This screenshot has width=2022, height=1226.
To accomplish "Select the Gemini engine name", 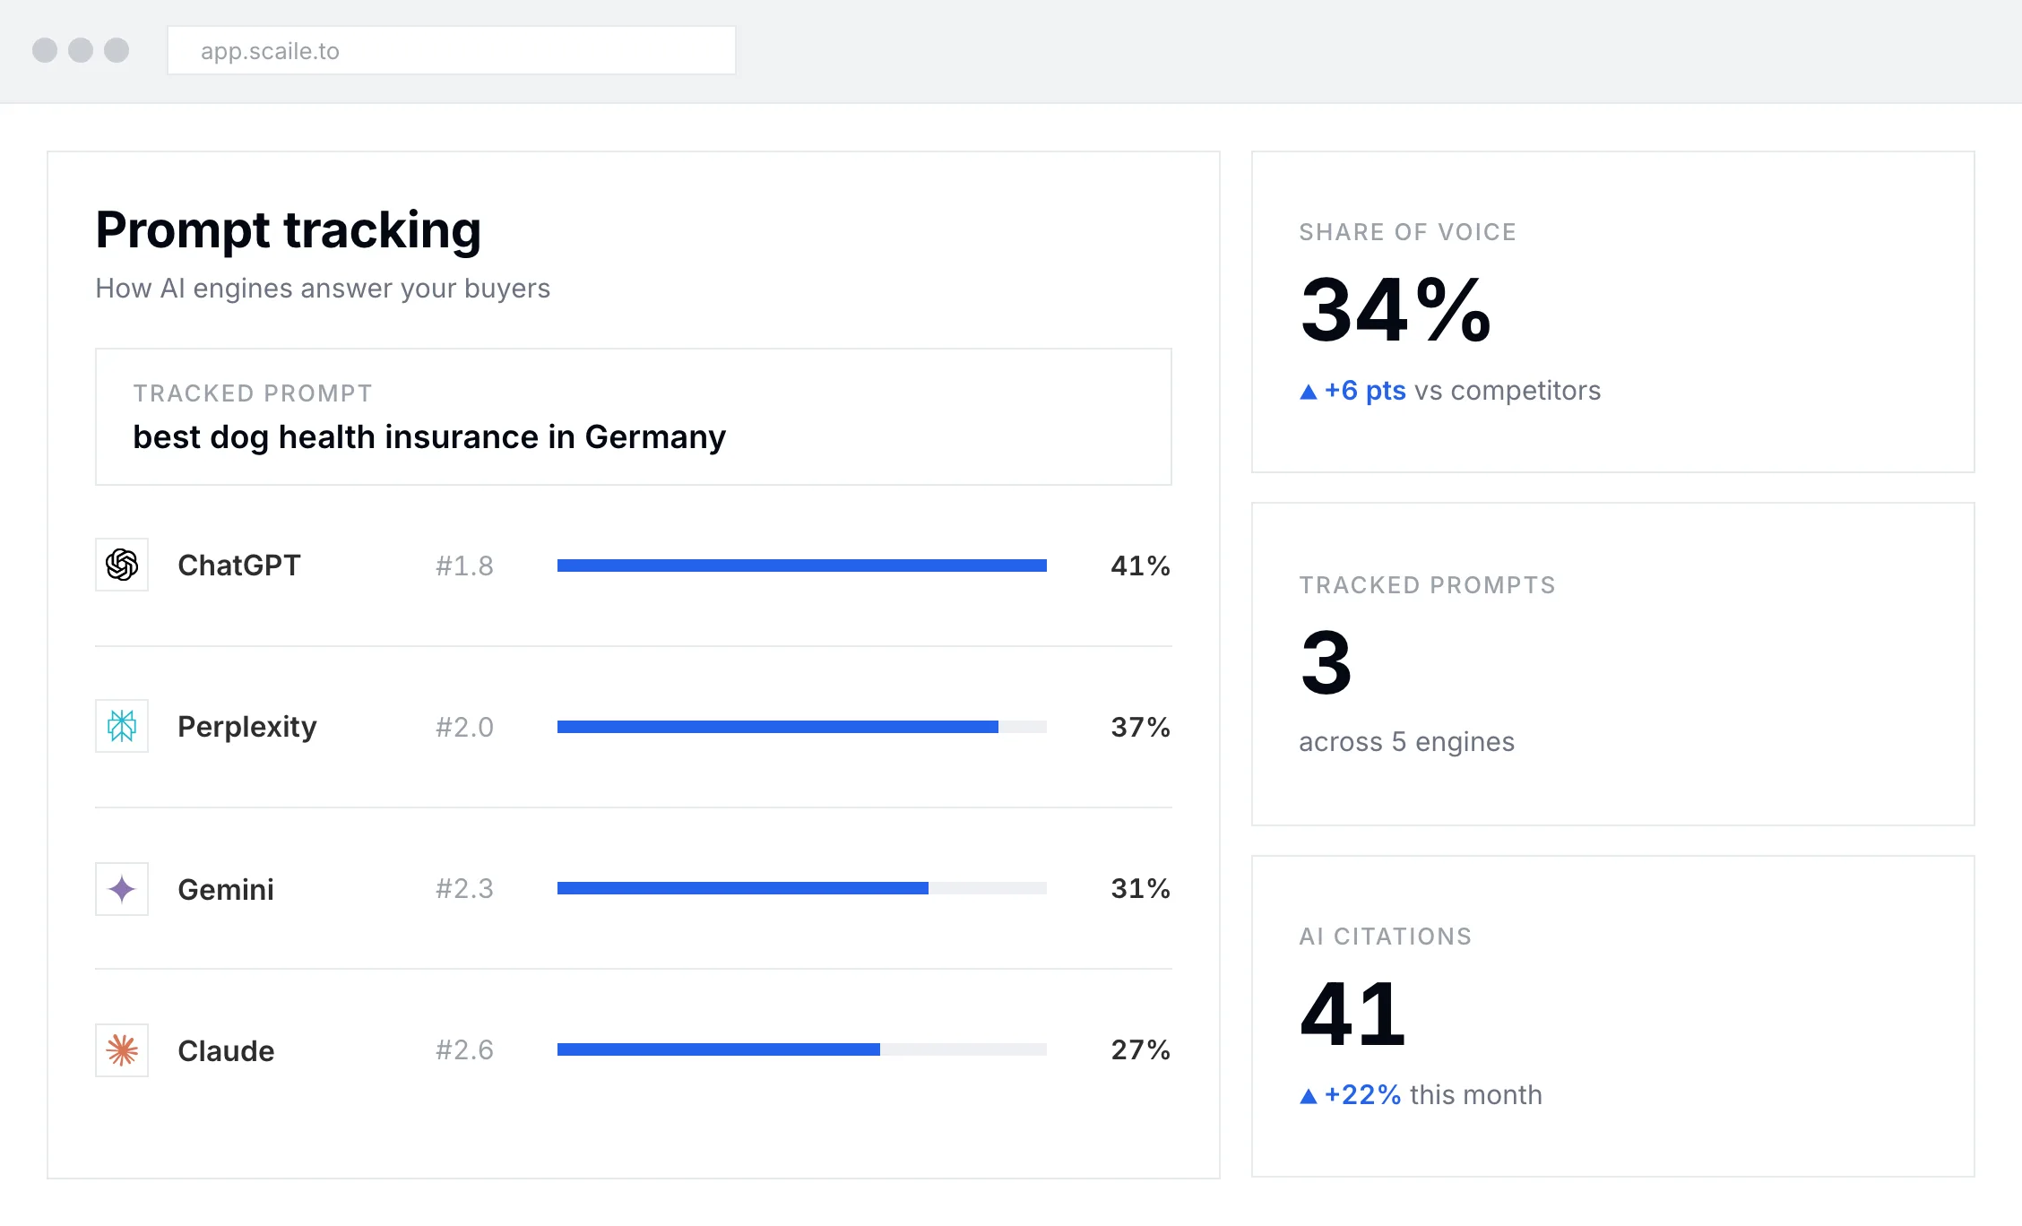I will (226, 889).
